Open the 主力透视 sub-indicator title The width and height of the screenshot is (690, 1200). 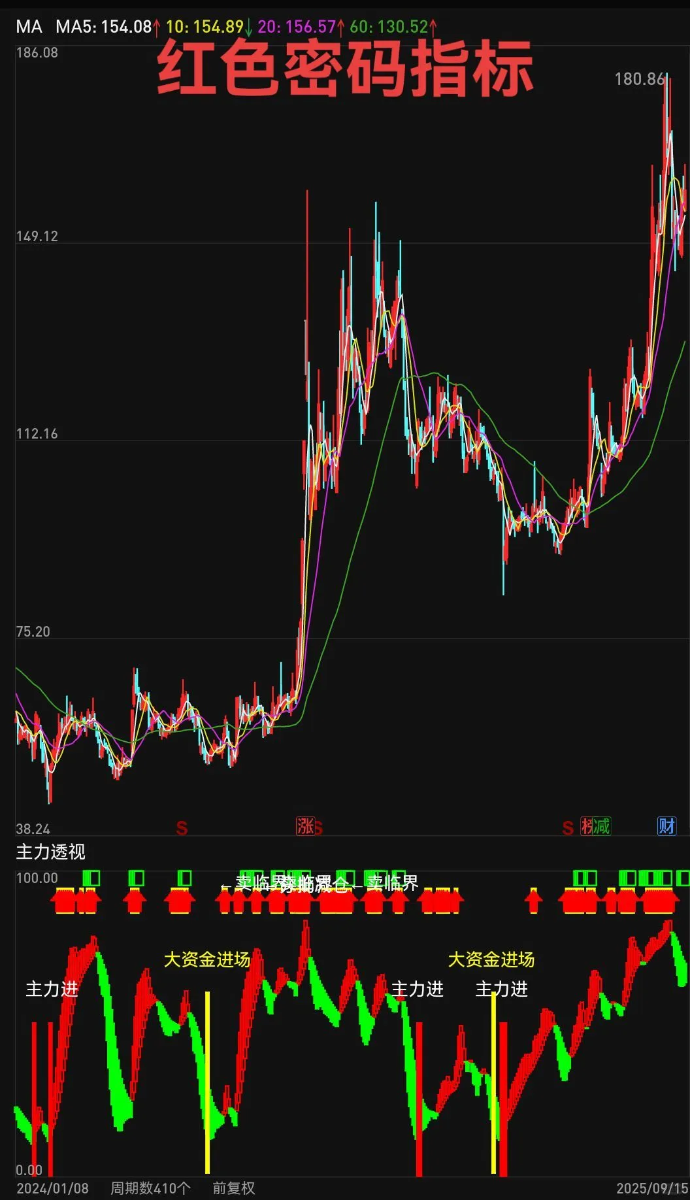(50, 852)
